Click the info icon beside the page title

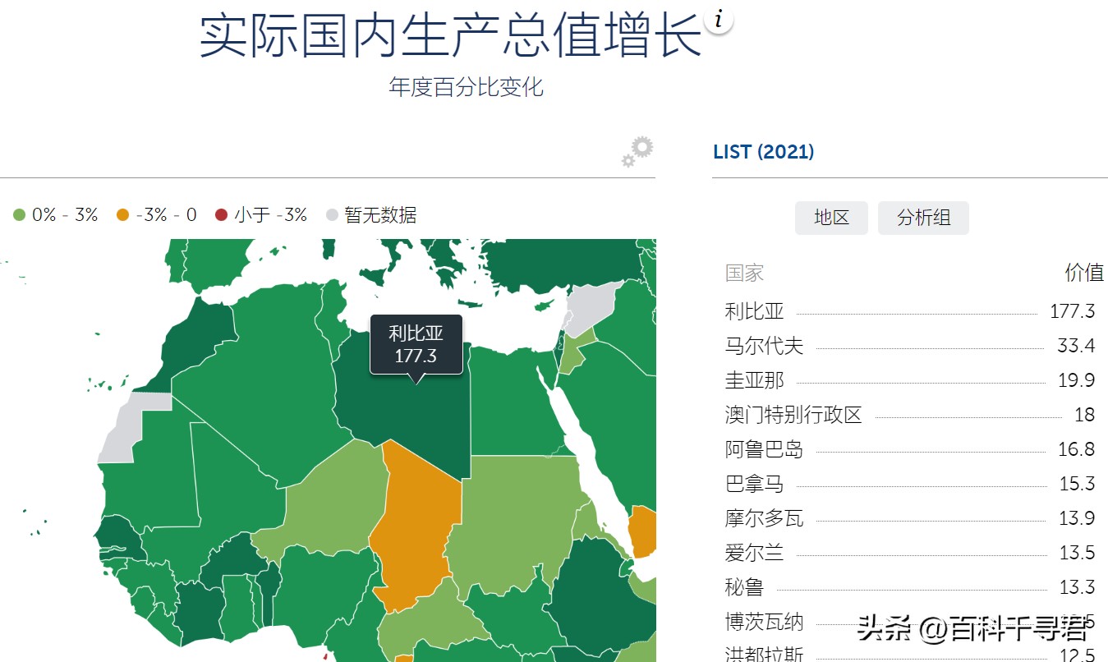tap(719, 20)
